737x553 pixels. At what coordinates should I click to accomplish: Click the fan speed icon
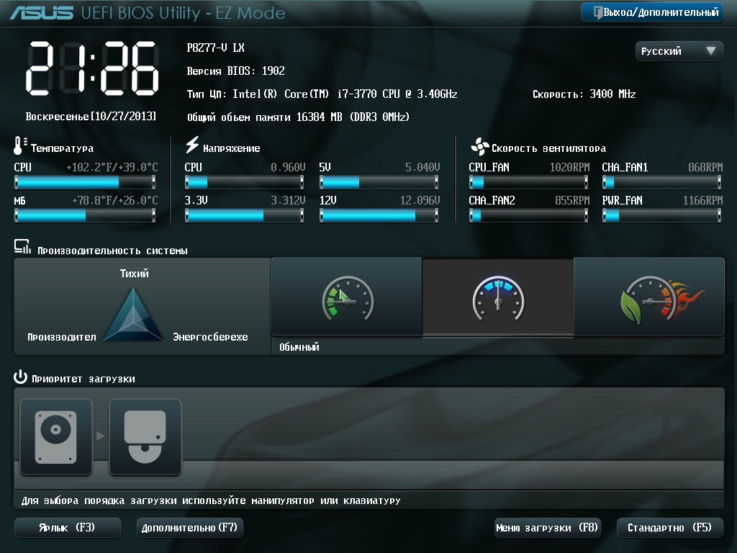[480, 147]
